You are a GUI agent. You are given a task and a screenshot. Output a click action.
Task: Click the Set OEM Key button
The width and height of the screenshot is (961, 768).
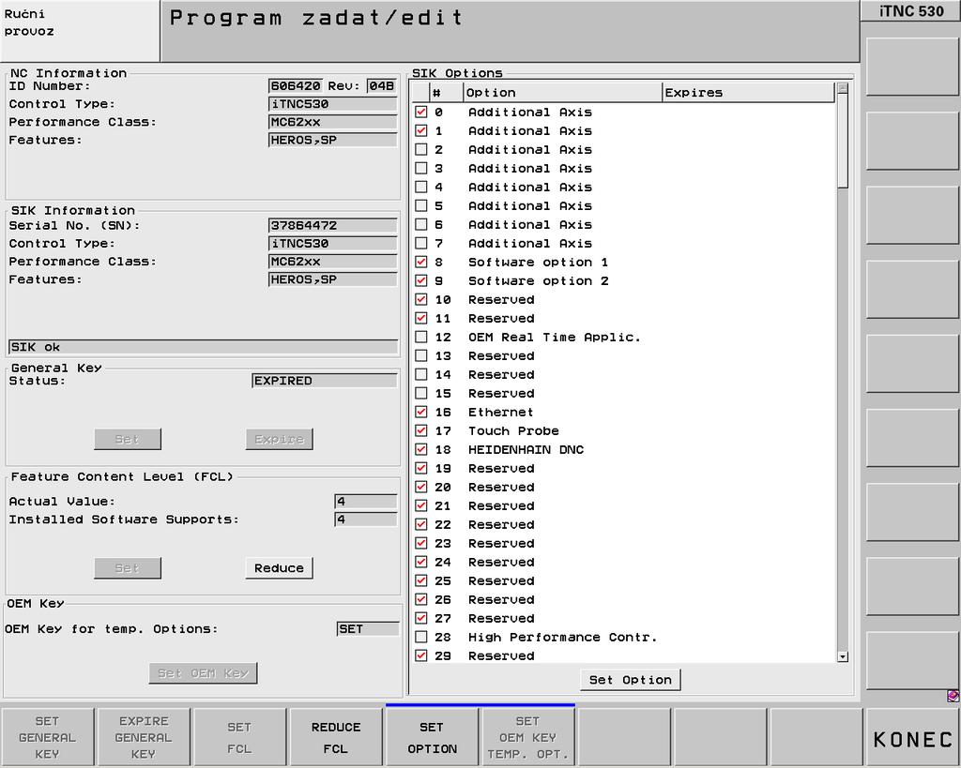tap(203, 673)
